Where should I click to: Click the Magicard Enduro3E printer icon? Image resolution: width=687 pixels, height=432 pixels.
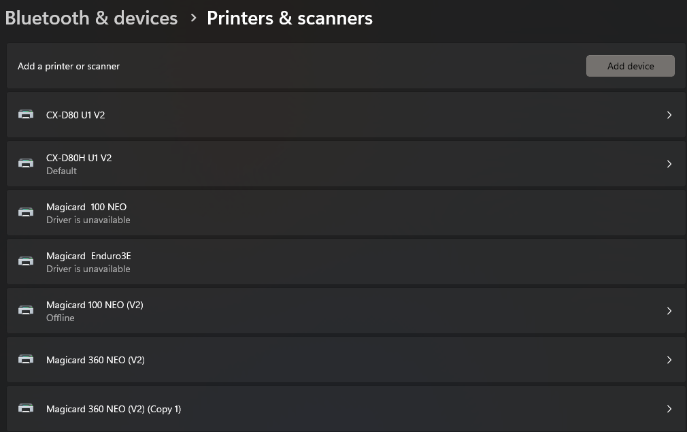(26, 262)
